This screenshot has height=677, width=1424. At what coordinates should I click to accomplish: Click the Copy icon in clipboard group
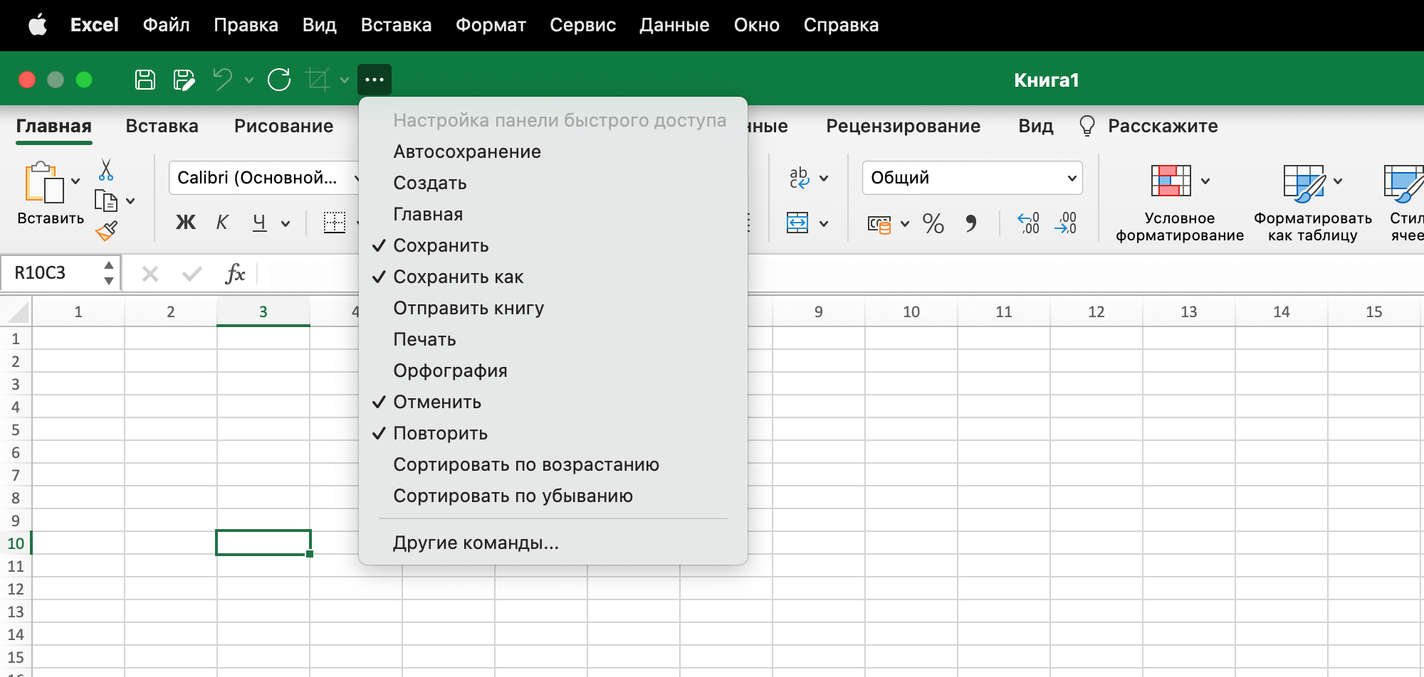[106, 201]
